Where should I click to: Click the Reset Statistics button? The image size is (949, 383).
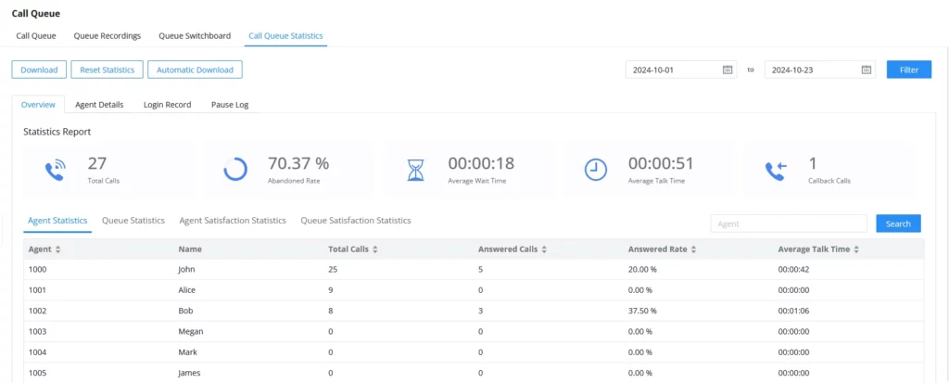(108, 70)
